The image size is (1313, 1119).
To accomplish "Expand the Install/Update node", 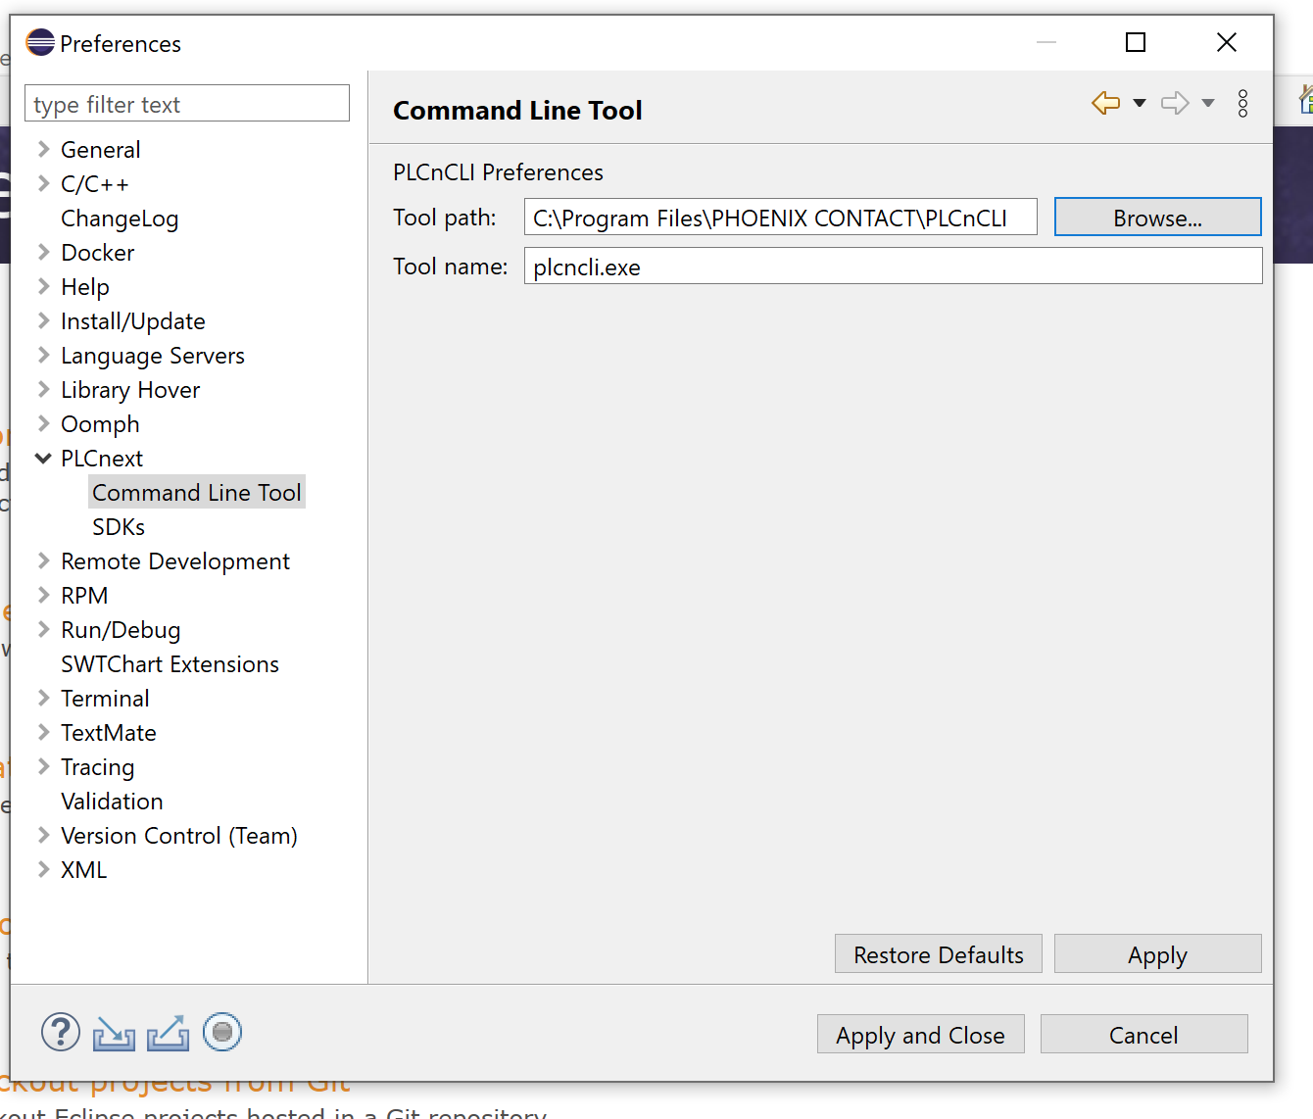I will point(43,320).
